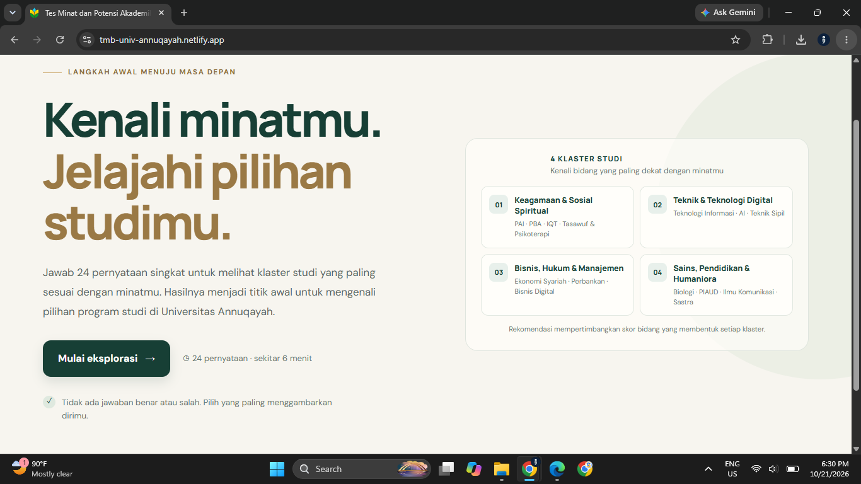Open the tab search dropdown arrow
The image size is (861, 484).
tap(12, 13)
